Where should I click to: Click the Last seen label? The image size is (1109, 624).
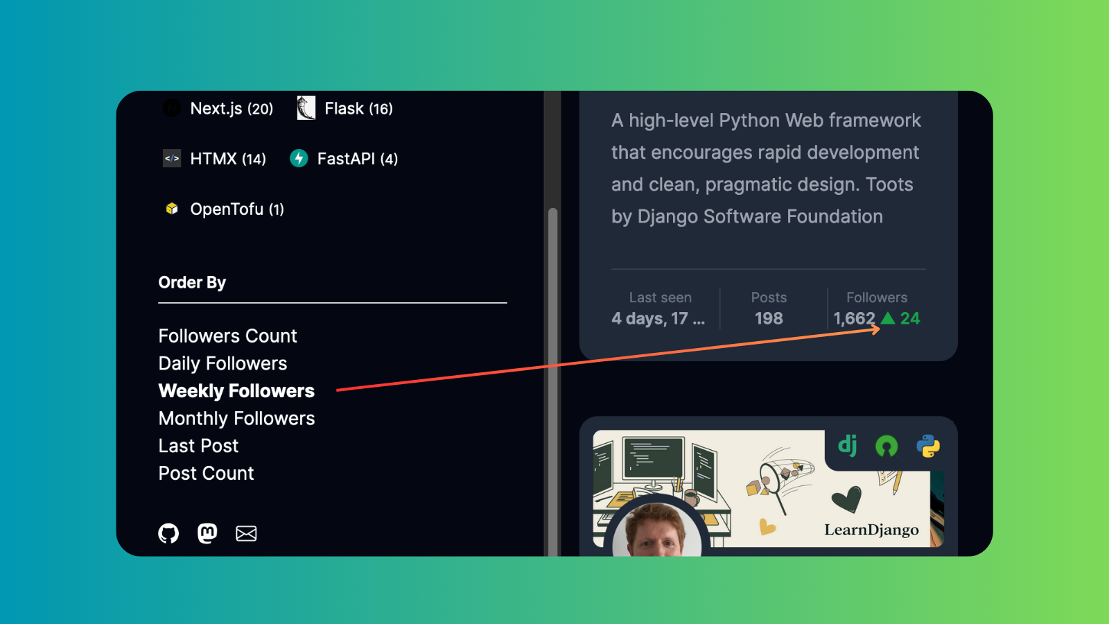tap(660, 297)
